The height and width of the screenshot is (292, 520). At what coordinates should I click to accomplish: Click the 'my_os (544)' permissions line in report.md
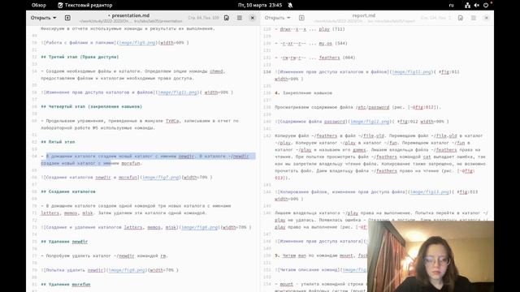(311, 43)
